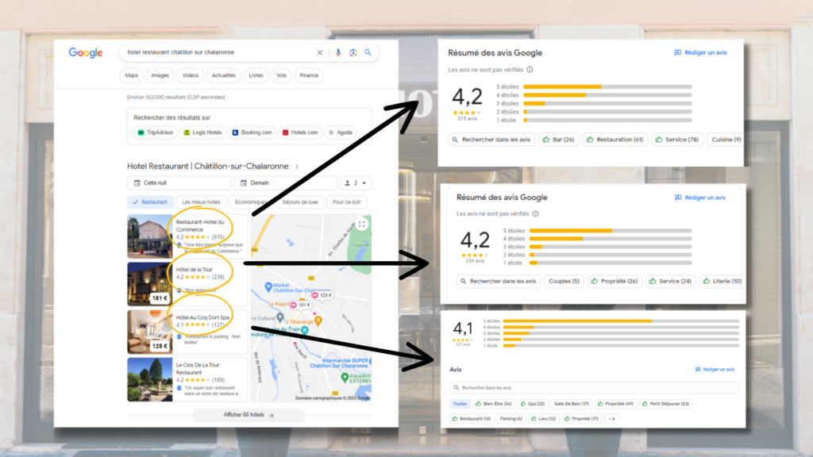The height and width of the screenshot is (457, 813).
Task: Open options menu next to Hotel Restaurant heading
Action: (297, 167)
